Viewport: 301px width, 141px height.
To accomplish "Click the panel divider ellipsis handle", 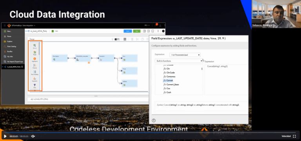I will [96, 96].
